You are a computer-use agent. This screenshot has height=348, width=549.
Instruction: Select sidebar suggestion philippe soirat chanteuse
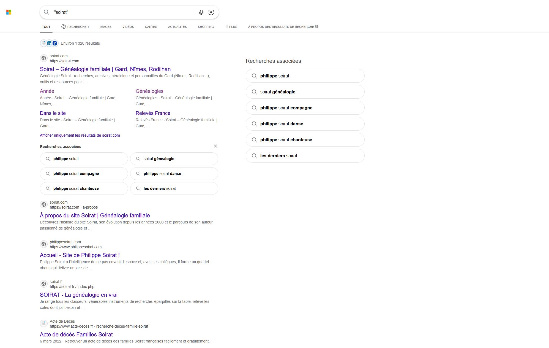click(x=305, y=140)
